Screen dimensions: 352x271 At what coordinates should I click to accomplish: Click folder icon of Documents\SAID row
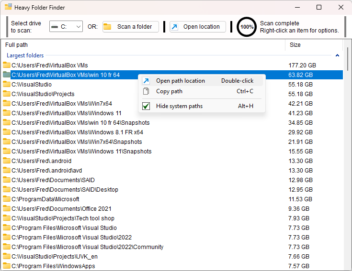(x=7, y=180)
